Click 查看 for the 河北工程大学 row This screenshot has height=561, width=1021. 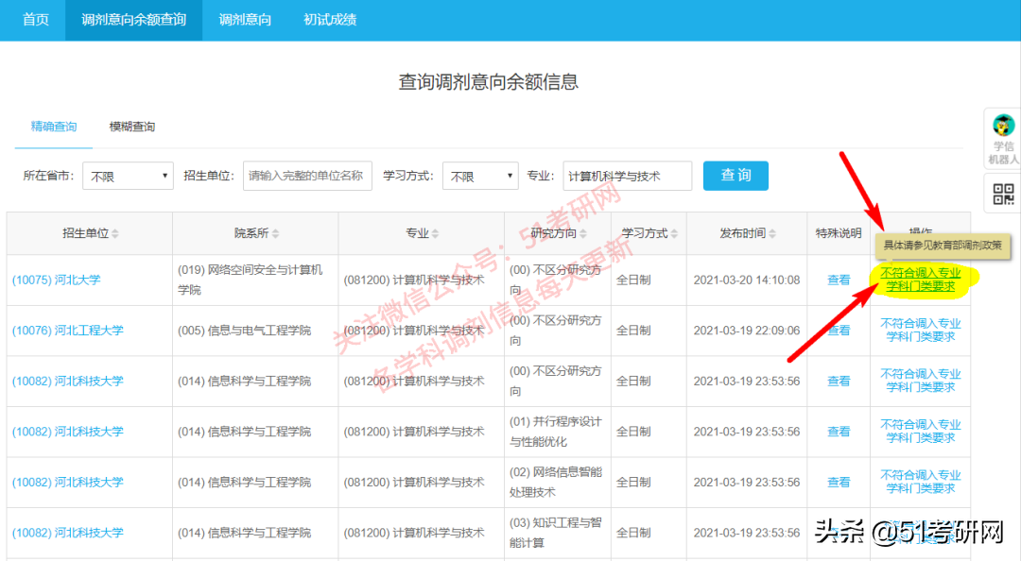click(x=839, y=330)
